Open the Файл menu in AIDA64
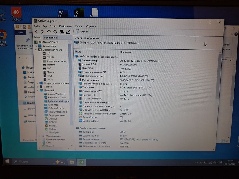 coord(37,26)
